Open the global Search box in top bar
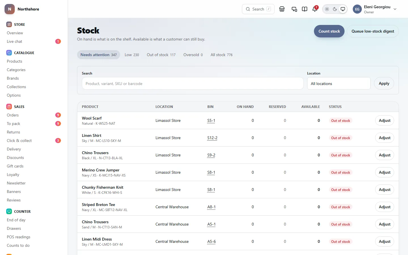This screenshot has width=408, height=255. click(x=258, y=9)
